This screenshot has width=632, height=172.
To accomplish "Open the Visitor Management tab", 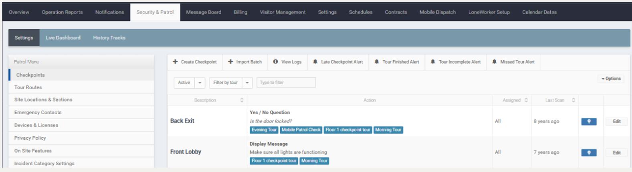I will [x=283, y=12].
